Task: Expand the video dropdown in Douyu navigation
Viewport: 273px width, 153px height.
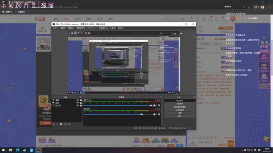Action: click(88, 19)
